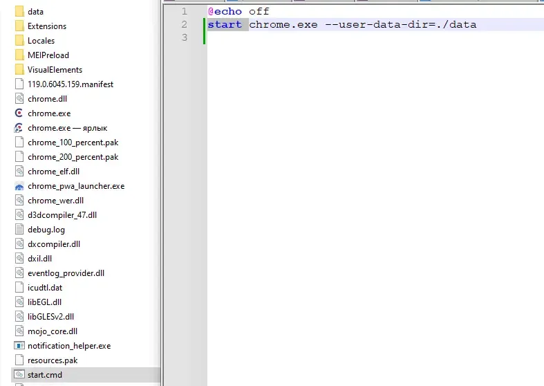The width and height of the screenshot is (544, 386).
Task: Click the folder name 'MEIPreload'
Action: [48, 55]
